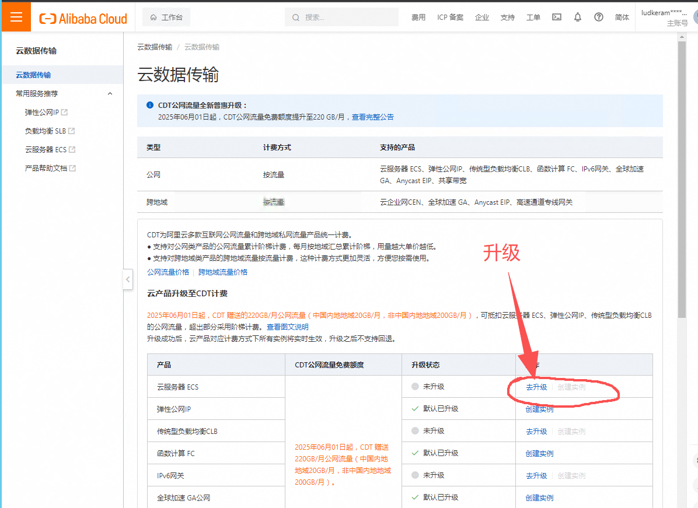The width and height of the screenshot is (698, 508).
Task: Click the help question mark icon
Action: [x=599, y=17]
